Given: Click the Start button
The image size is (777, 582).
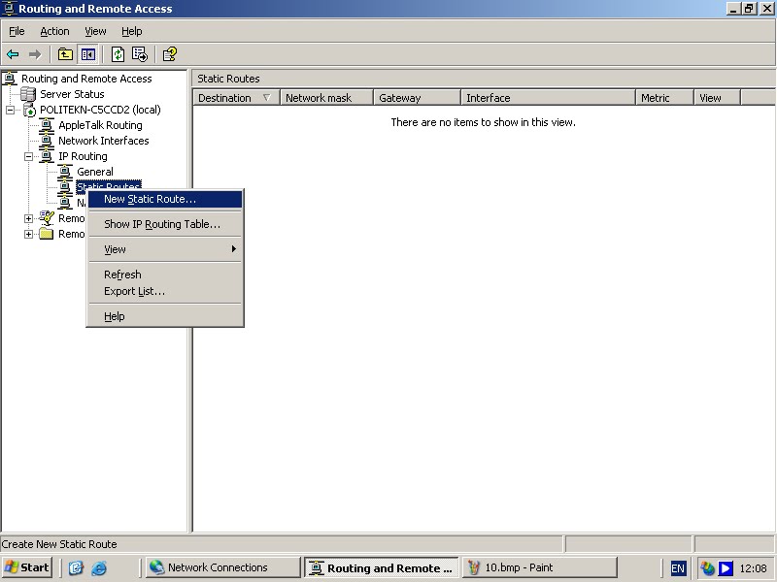Looking at the screenshot, I should coord(27,567).
